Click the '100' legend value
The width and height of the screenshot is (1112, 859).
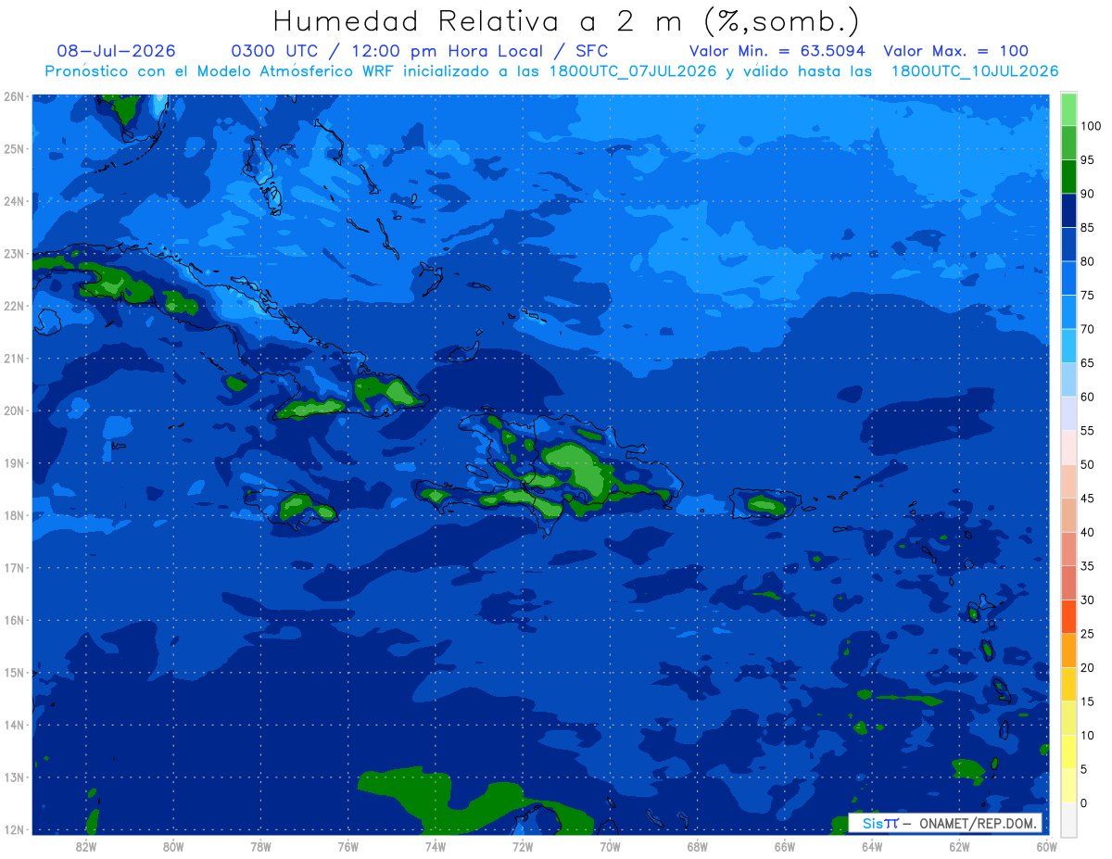(x=1091, y=126)
